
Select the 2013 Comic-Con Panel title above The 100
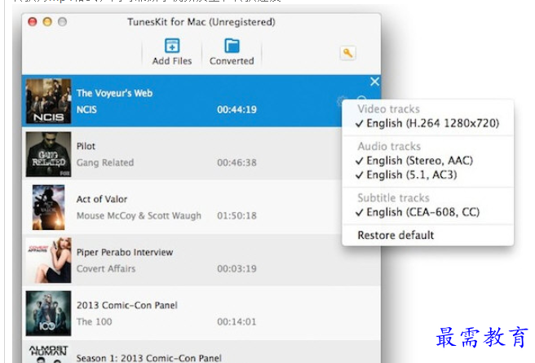(x=127, y=305)
